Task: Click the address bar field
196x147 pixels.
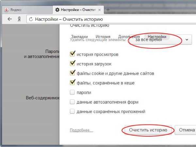Action: (x=111, y=19)
